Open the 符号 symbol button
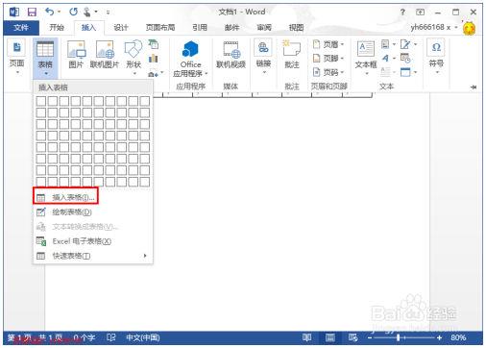Image resolution: width=486 pixels, height=348 pixels. tap(436, 57)
